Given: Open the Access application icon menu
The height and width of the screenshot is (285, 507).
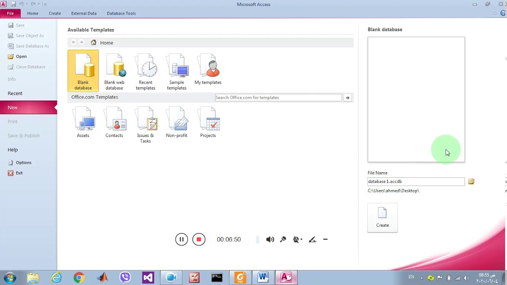Looking at the screenshot, I should [4, 4].
